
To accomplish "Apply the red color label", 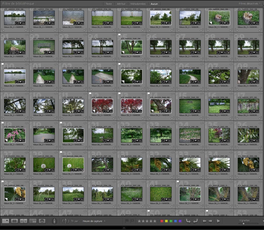I will (x=162, y=221).
